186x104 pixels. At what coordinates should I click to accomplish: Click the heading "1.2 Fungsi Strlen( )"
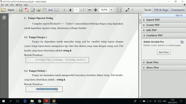(35, 71)
